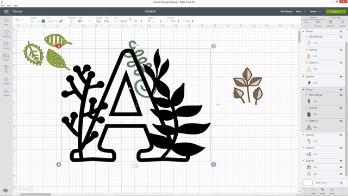
Task: Switch to the Color Sync tab
Action: [x=336, y=17]
